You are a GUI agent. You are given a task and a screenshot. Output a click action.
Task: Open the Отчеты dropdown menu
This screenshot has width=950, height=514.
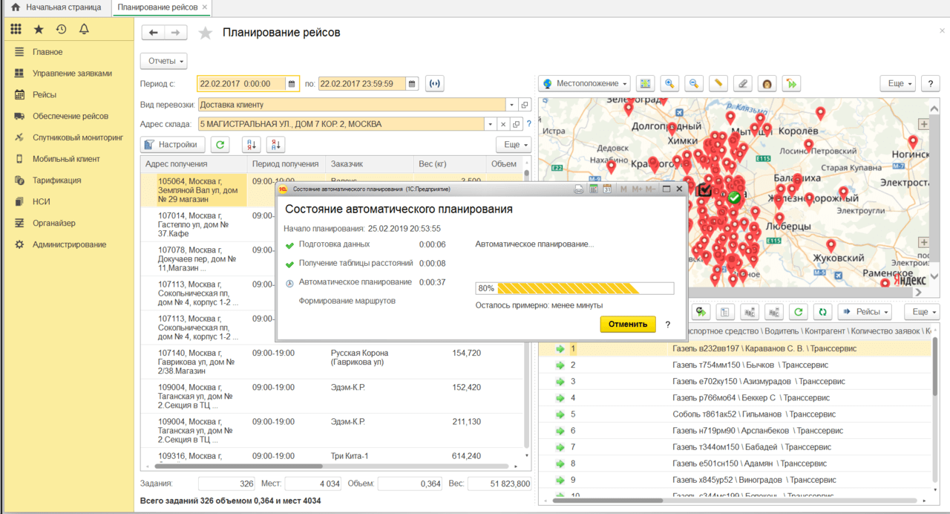pos(163,61)
